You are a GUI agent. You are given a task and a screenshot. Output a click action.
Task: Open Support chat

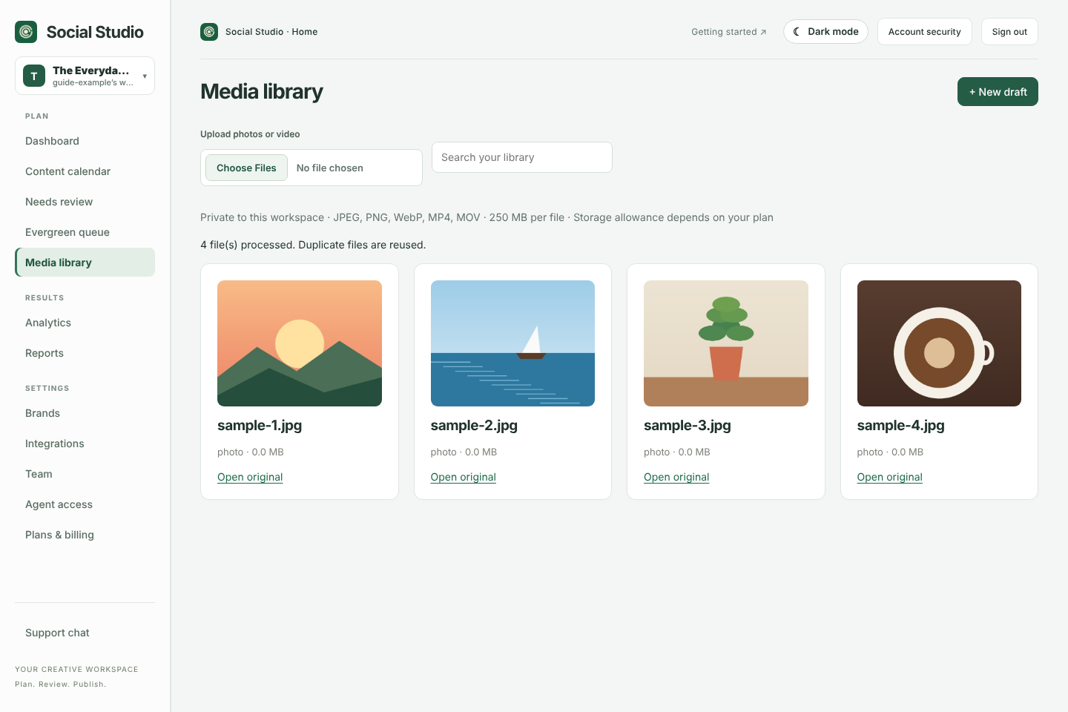(x=85, y=633)
